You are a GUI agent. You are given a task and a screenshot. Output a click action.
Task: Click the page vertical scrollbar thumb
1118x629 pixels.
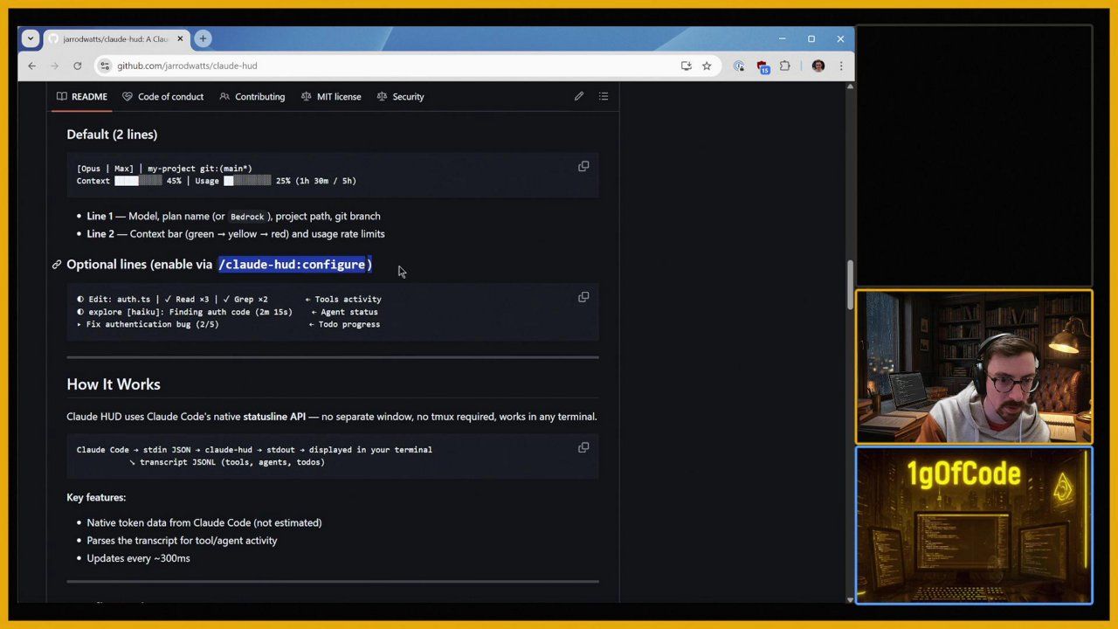coord(850,285)
